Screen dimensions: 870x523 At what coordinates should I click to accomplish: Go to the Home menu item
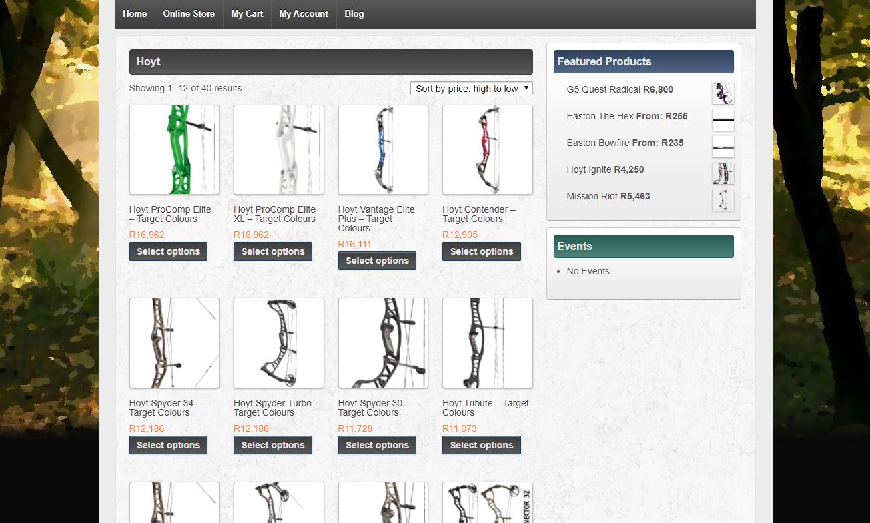pyautogui.click(x=135, y=13)
